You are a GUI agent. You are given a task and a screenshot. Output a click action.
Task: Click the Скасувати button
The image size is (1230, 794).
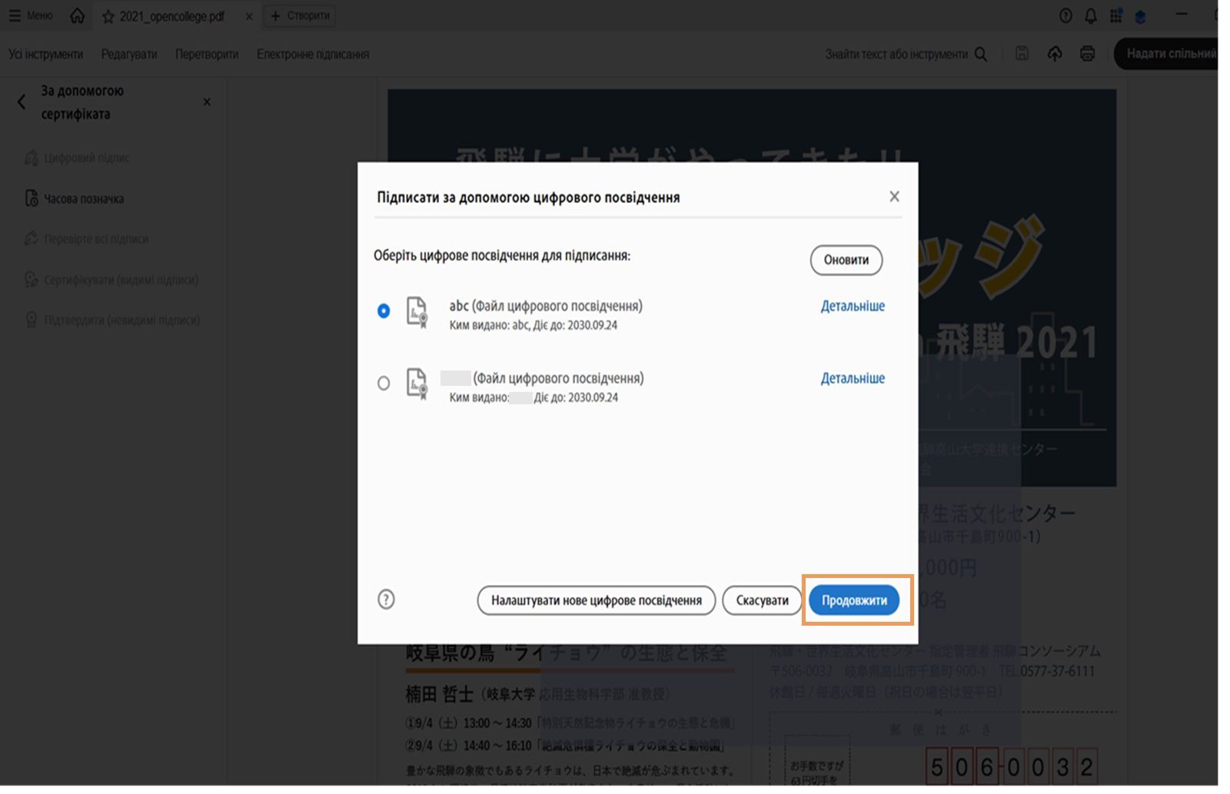click(x=763, y=600)
